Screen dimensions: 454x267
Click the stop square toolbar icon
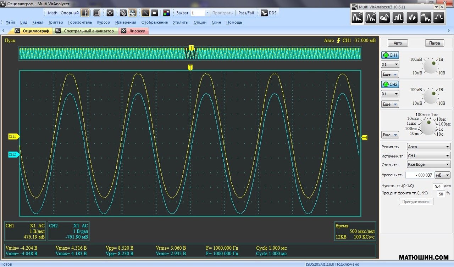tap(155, 13)
